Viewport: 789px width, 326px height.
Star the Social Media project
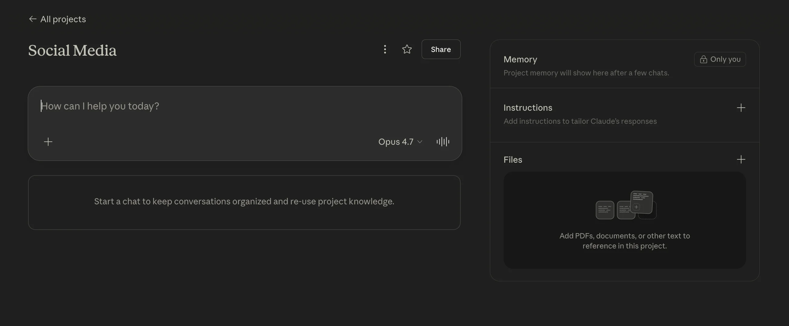(407, 49)
